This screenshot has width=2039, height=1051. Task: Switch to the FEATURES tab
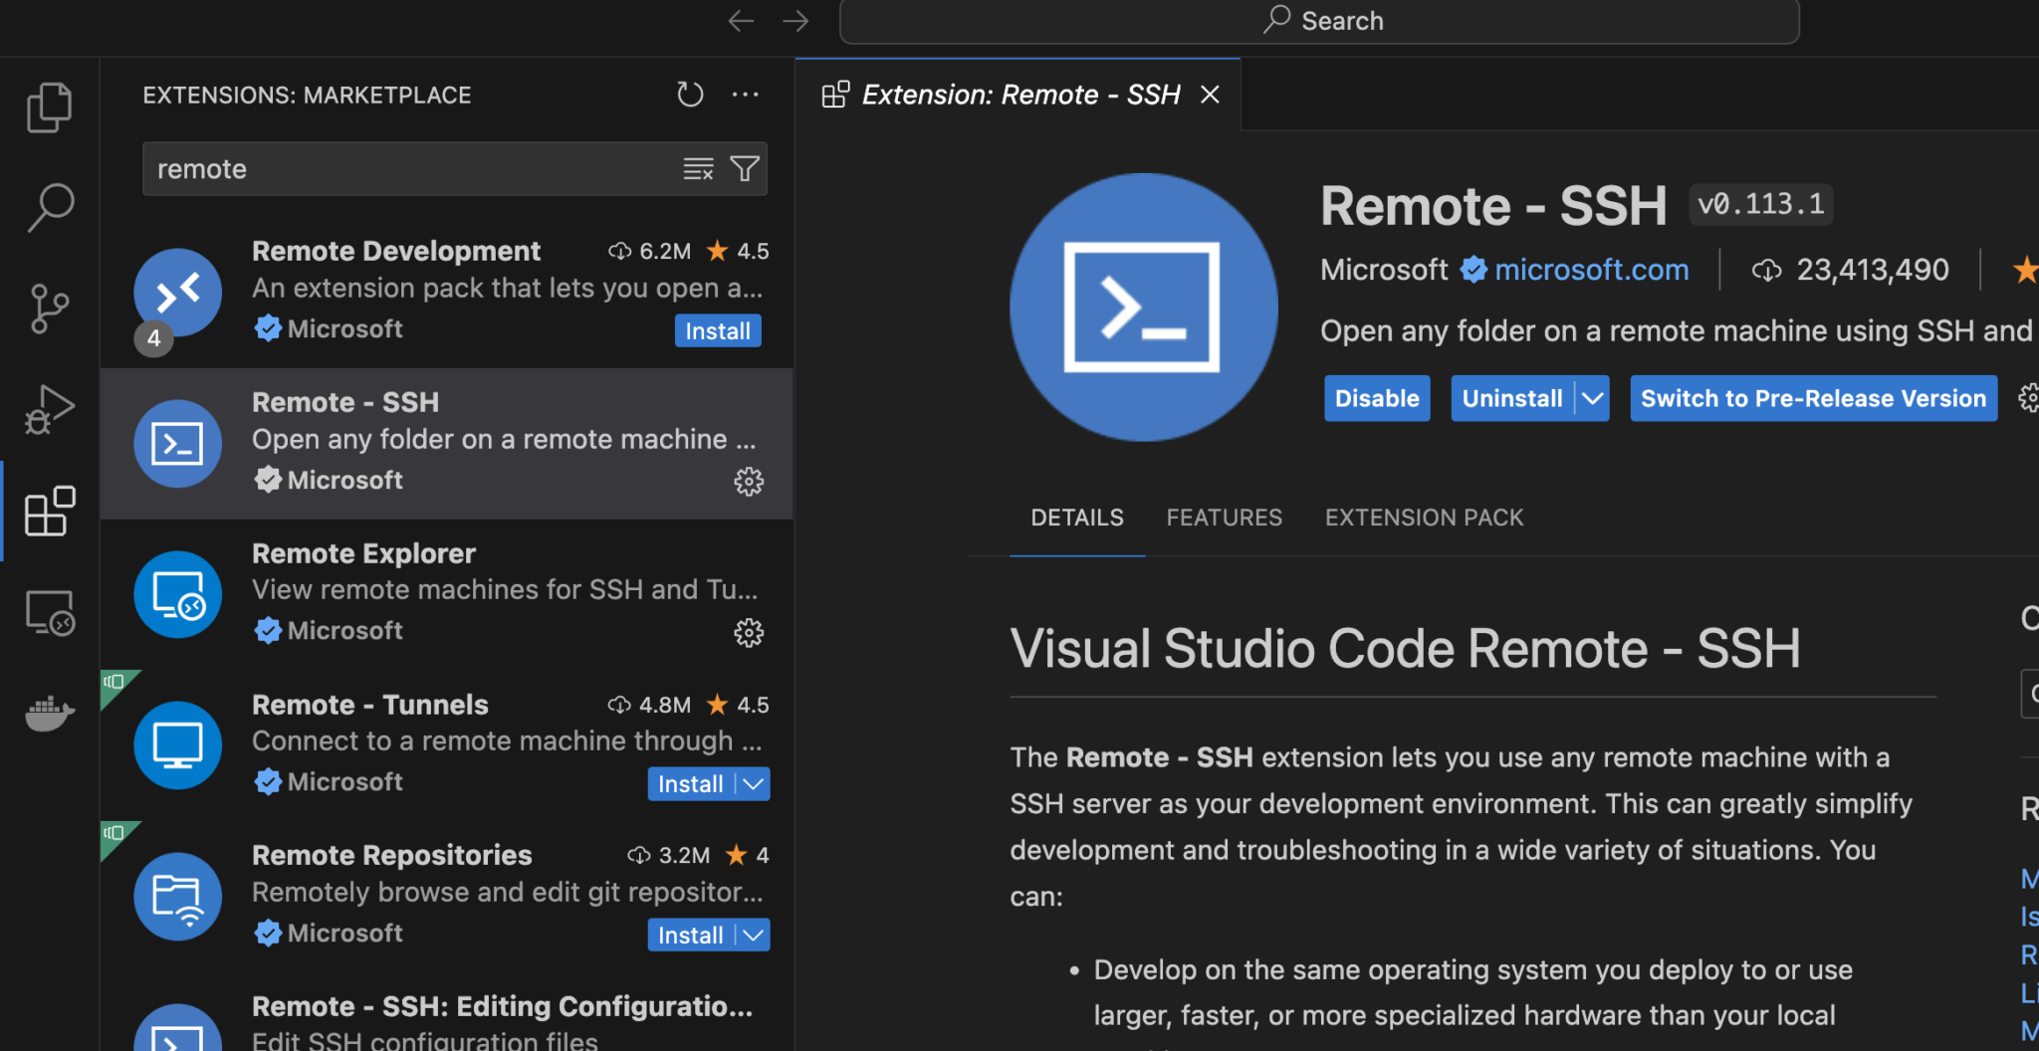(1224, 518)
